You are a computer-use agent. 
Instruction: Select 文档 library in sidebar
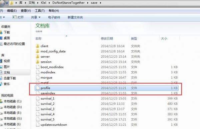[7, 72]
